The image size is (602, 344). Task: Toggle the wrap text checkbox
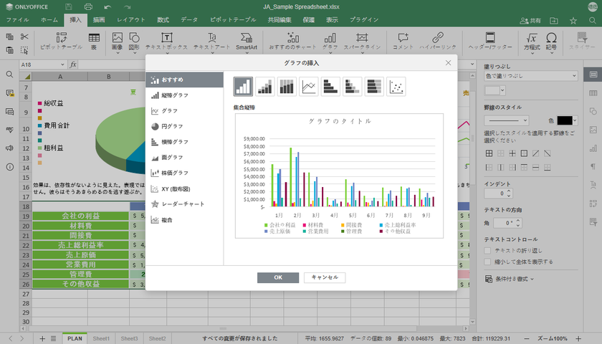pos(488,250)
